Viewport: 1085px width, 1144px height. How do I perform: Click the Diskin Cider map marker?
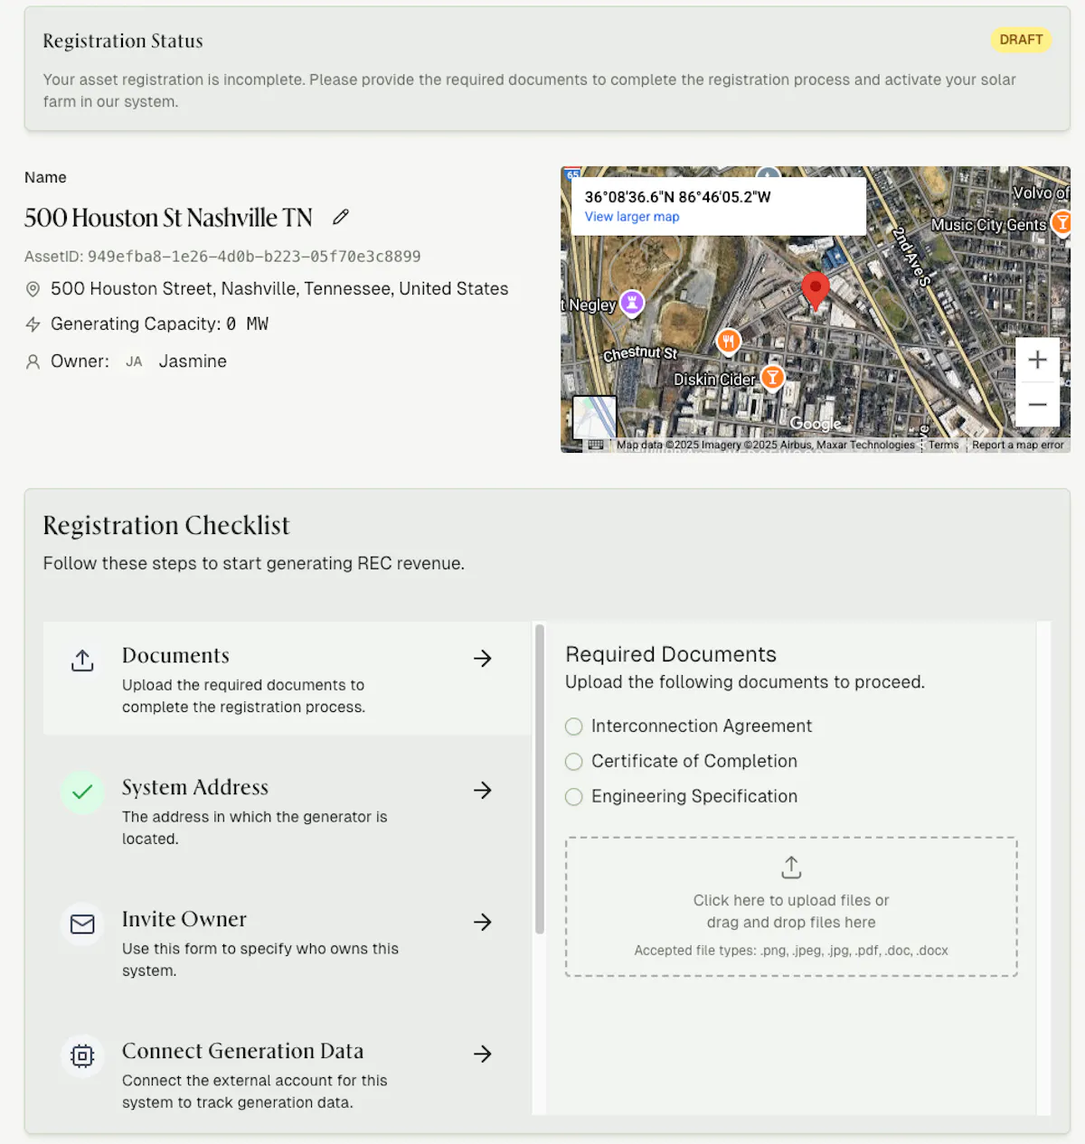[772, 377]
